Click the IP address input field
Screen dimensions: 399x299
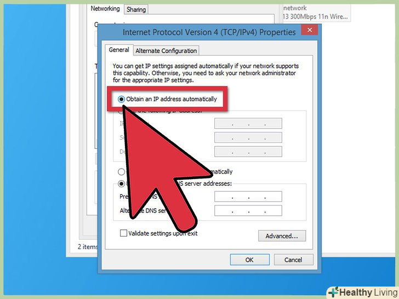[248, 123]
